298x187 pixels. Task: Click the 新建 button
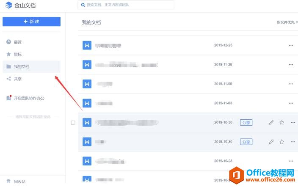click(32, 22)
